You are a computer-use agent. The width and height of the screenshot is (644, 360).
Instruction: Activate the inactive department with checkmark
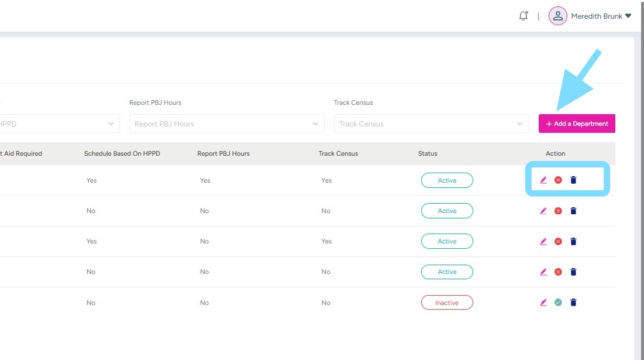point(558,303)
